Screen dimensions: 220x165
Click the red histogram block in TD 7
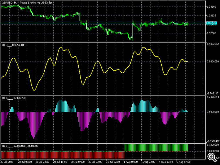click(62, 155)
